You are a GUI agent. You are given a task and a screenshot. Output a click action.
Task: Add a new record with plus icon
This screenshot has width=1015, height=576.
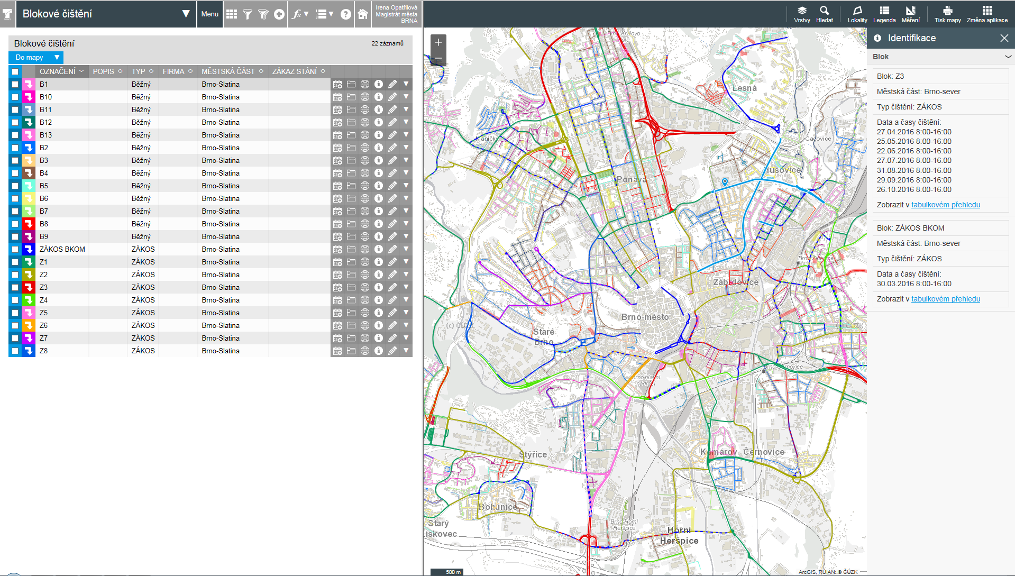coord(279,14)
